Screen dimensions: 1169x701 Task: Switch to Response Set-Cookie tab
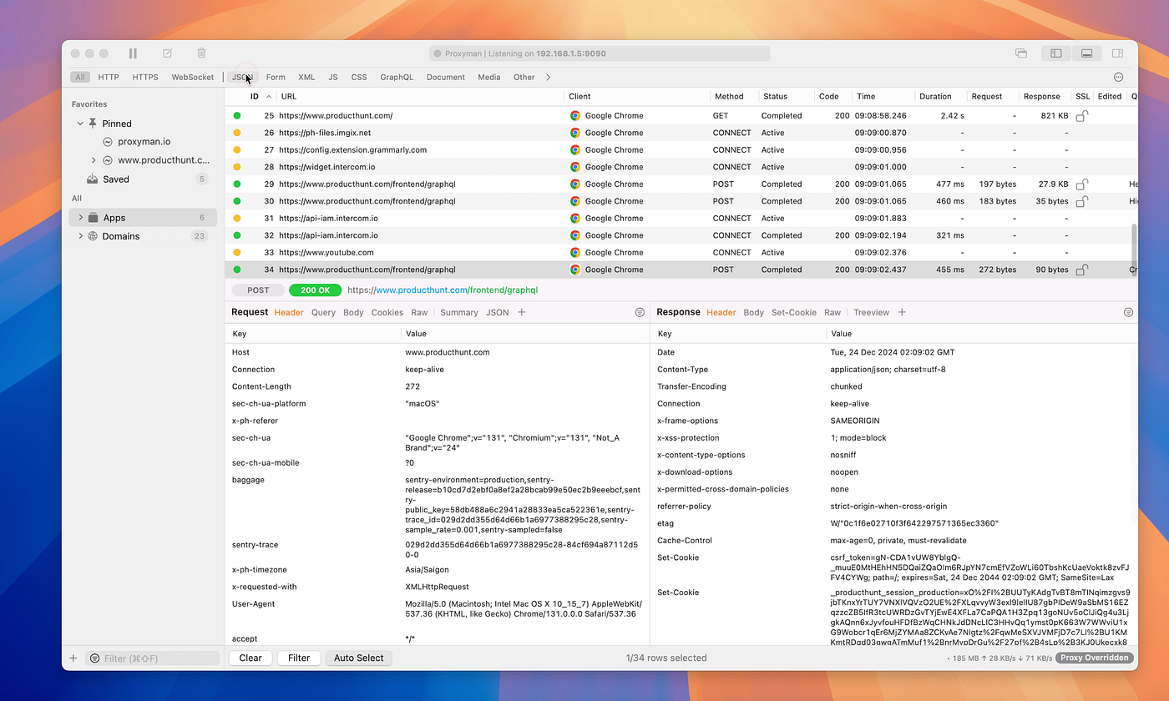click(x=794, y=312)
